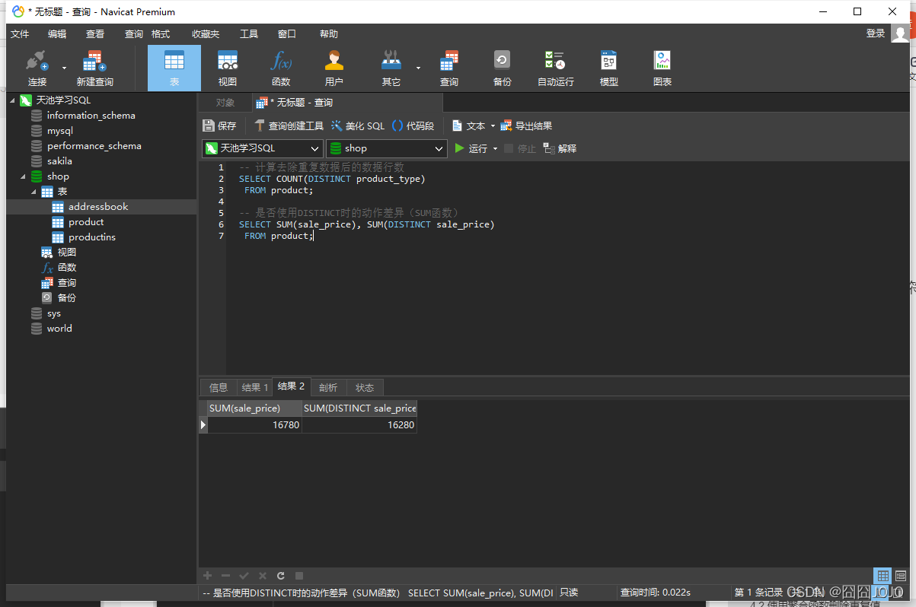Click the disabled 停止 (Stop) button
Screen dimensions: 916x607
coord(520,148)
